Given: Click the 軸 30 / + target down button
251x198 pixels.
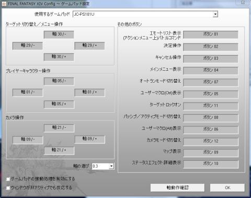Looking at the screenshot, I should coord(59,57).
